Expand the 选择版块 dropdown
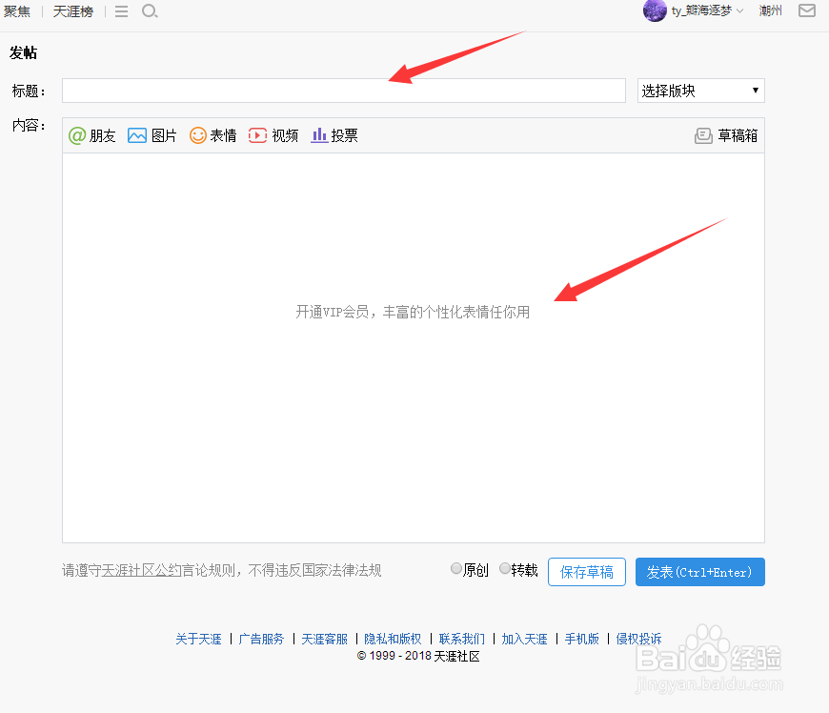The image size is (829, 713). [x=701, y=91]
